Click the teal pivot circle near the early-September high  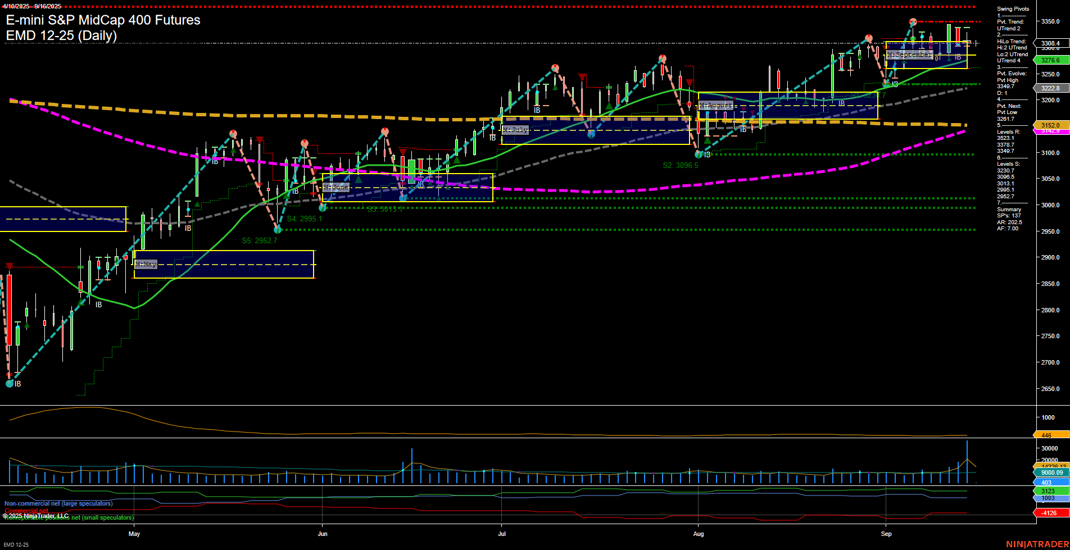tap(922, 36)
